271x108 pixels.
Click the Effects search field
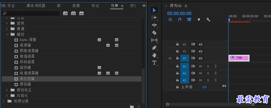(31, 13)
